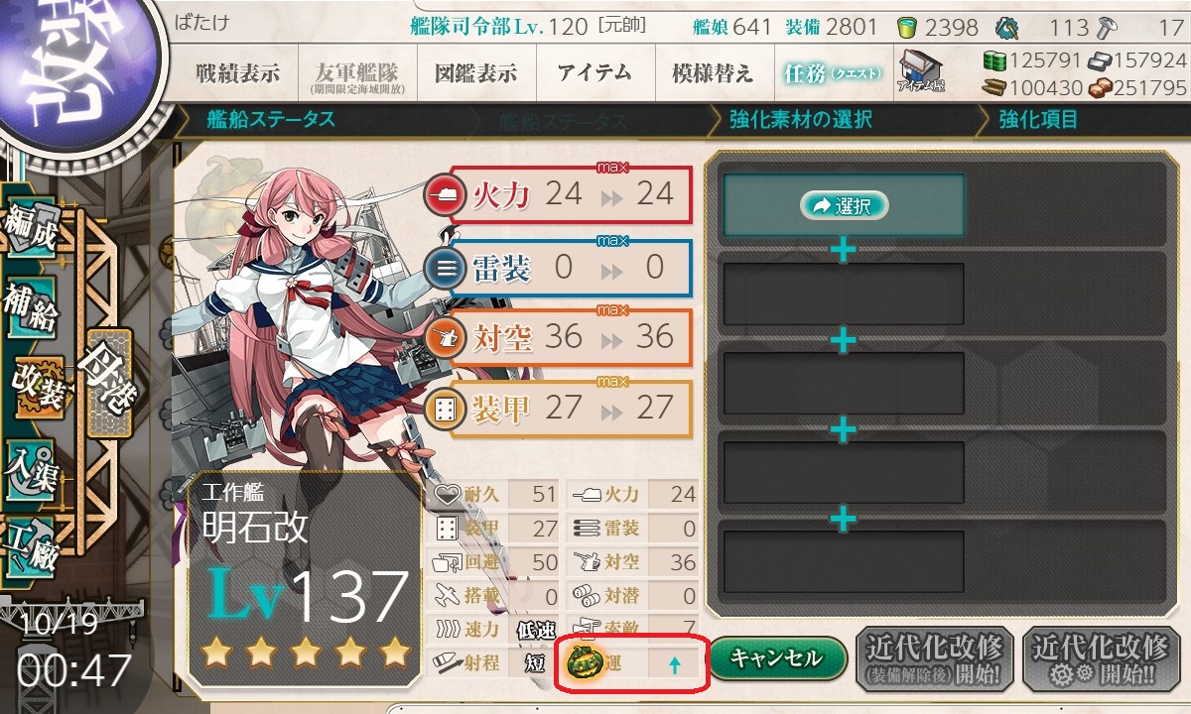This screenshot has height=714, width=1191.
Task: Open the 図鑑表示 encyclopedia tab
Action: 476,72
